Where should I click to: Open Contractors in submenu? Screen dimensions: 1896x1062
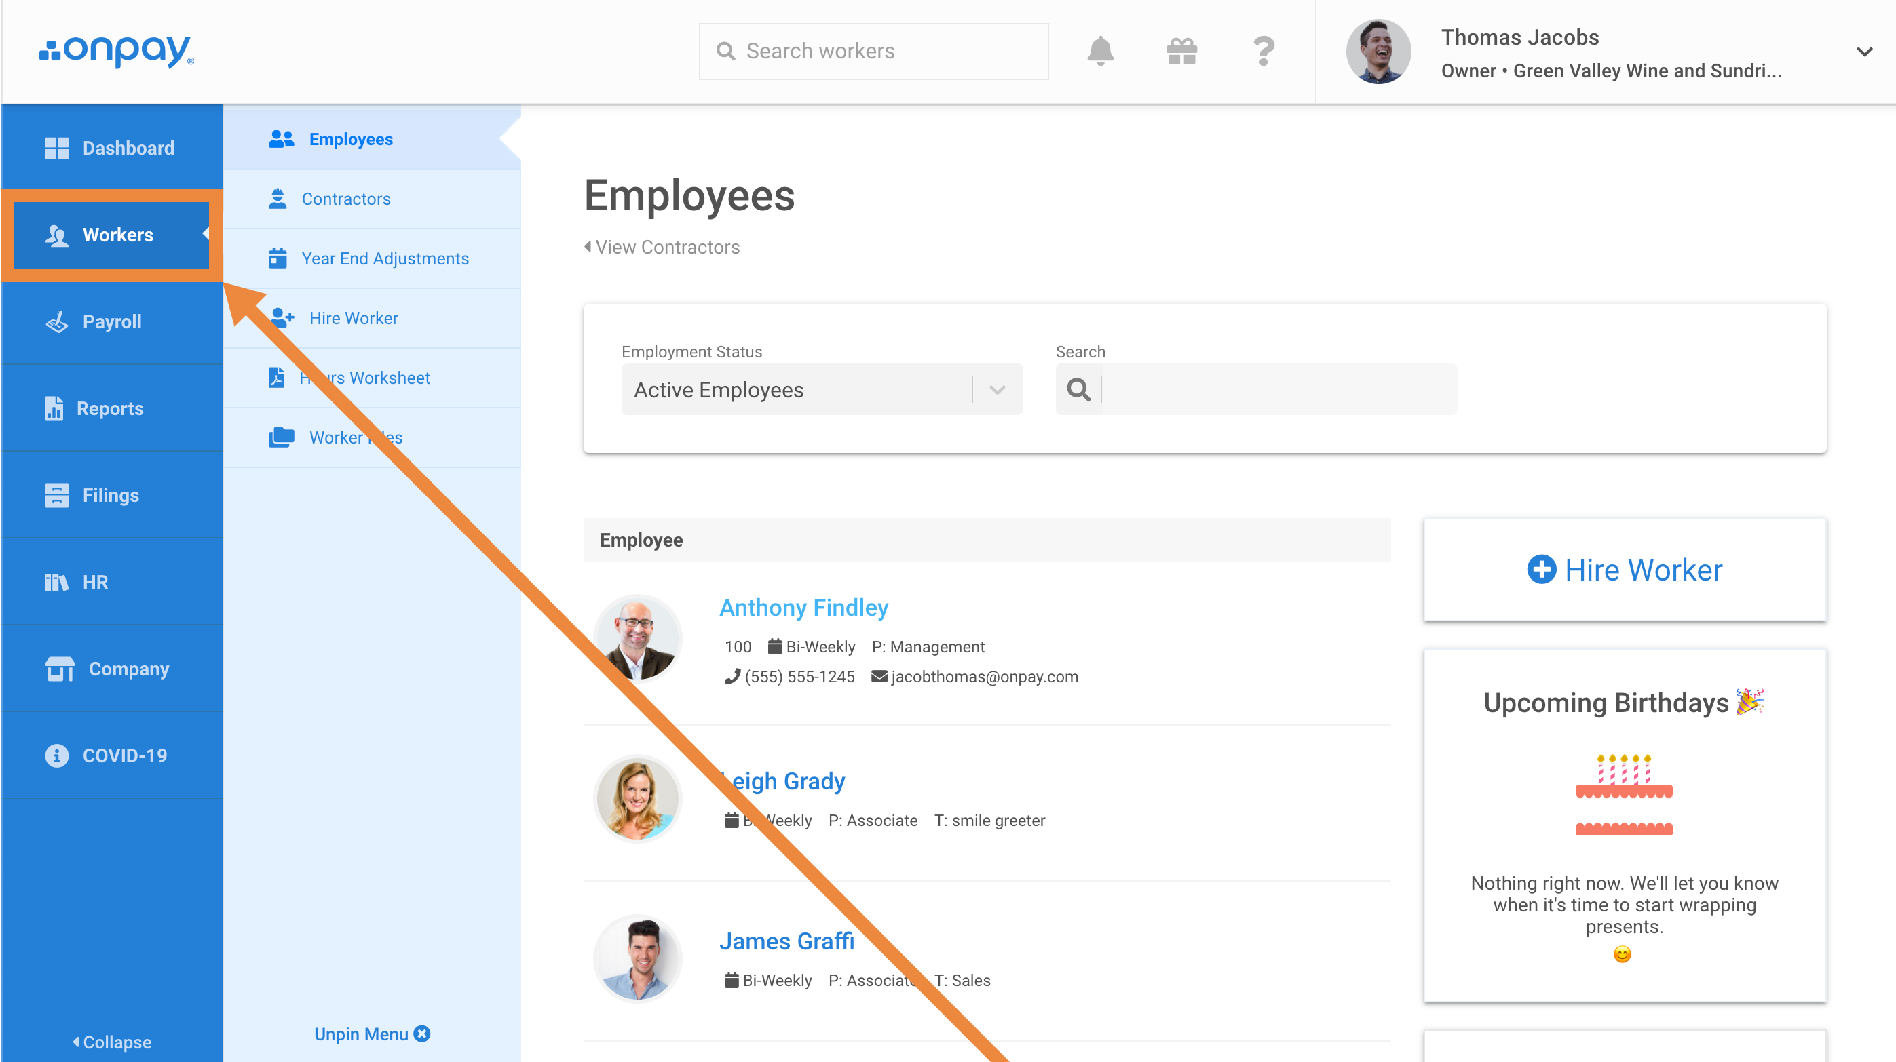(372, 199)
